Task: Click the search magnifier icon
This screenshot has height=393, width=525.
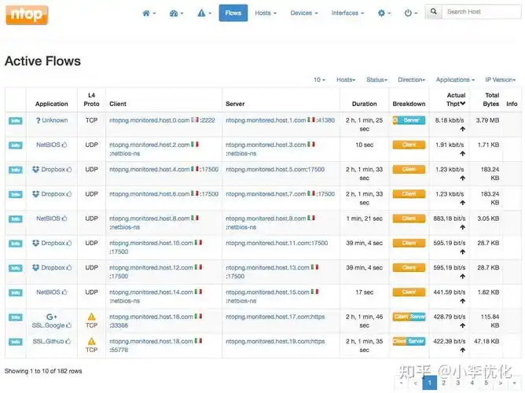Action: (x=435, y=13)
